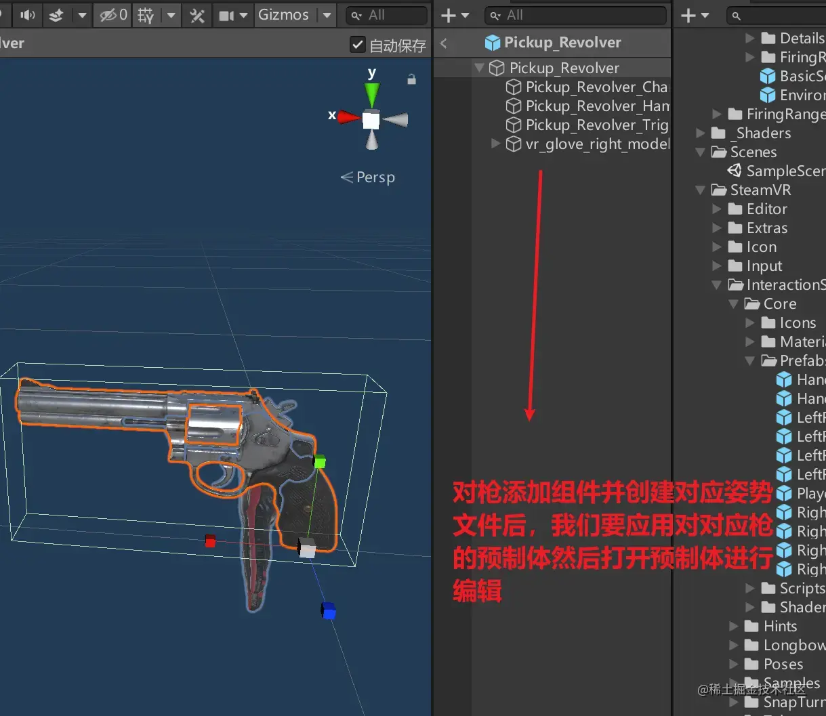Click the green Y axis gizmo cone
The image size is (826, 716).
pos(372,94)
